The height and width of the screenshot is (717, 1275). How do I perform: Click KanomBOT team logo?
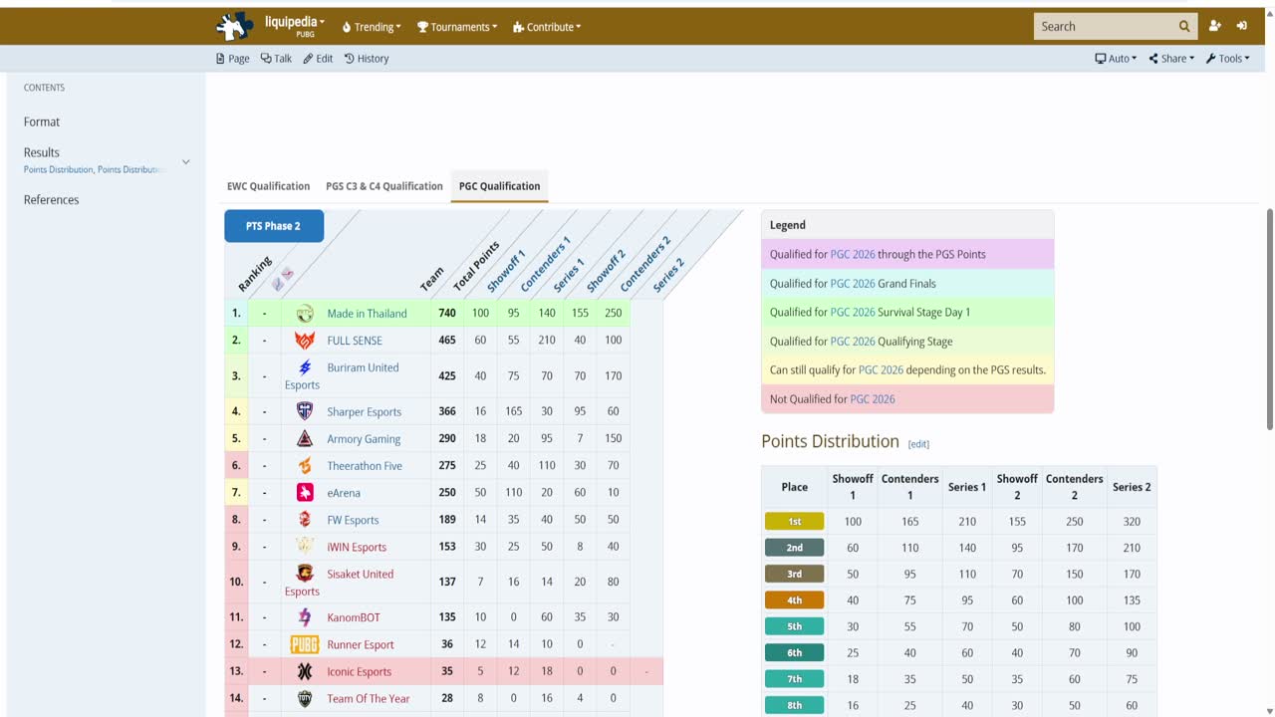[305, 617]
